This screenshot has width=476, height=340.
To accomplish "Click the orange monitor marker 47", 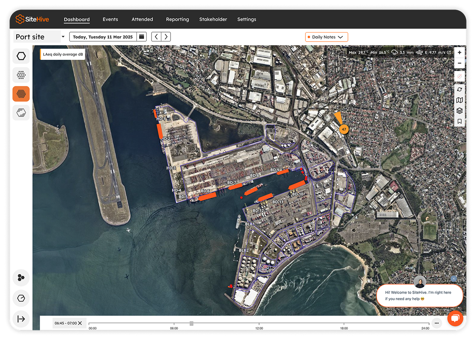I will coord(344,129).
